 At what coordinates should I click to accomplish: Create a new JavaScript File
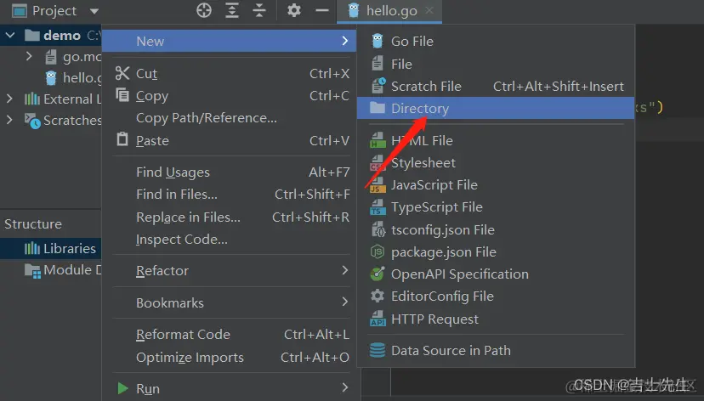pyautogui.click(x=496, y=185)
